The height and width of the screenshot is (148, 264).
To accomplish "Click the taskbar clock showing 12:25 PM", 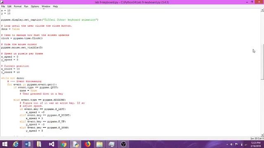I will pos(256,144).
